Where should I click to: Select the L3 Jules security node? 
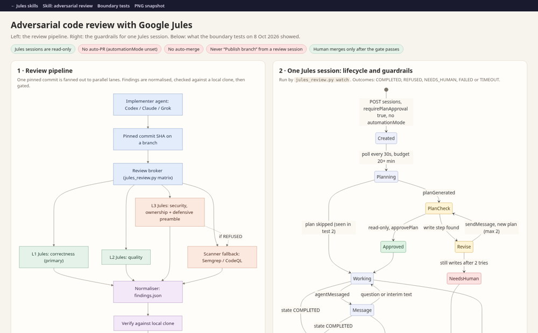(x=170, y=212)
